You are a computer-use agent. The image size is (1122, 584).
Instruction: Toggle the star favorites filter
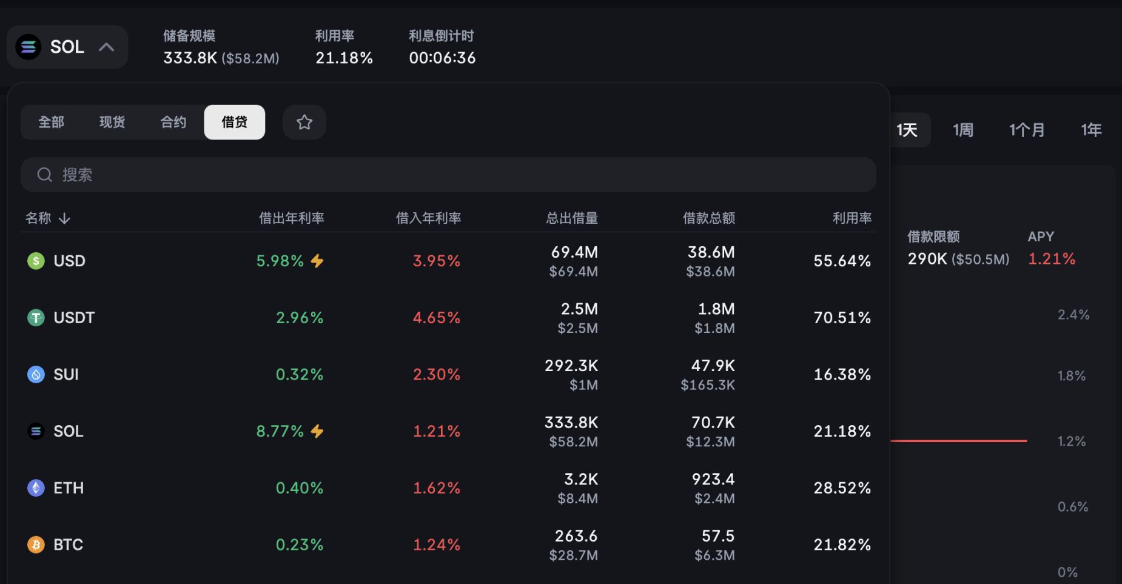[x=304, y=123]
